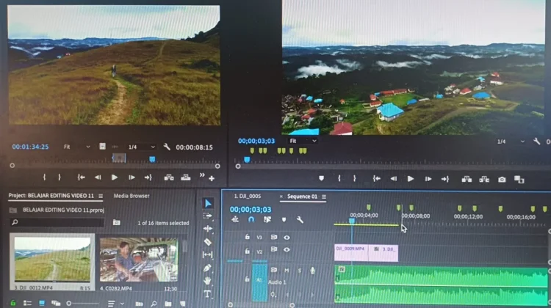Play in Program monitor
Viewport: 551px width, 308px height.
coord(411,179)
